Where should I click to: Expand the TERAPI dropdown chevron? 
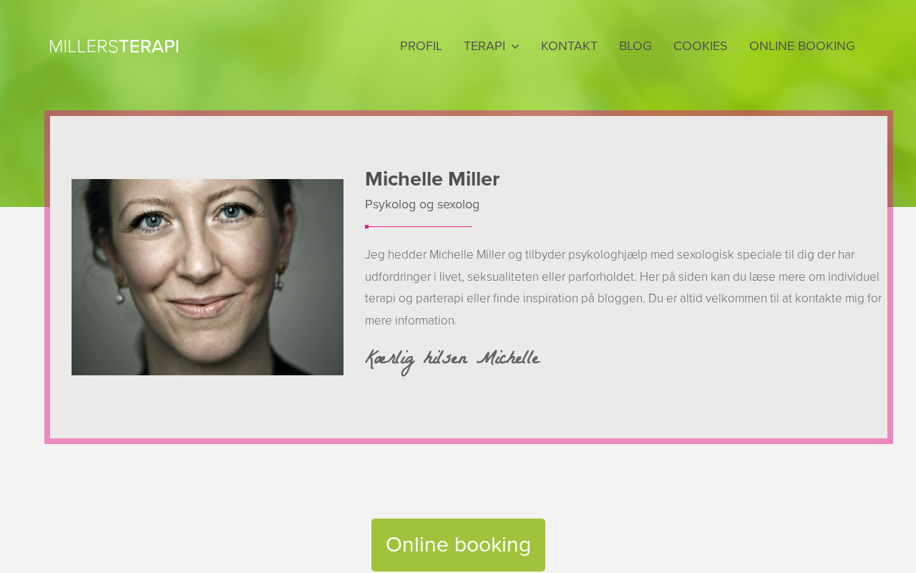[x=515, y=47]
